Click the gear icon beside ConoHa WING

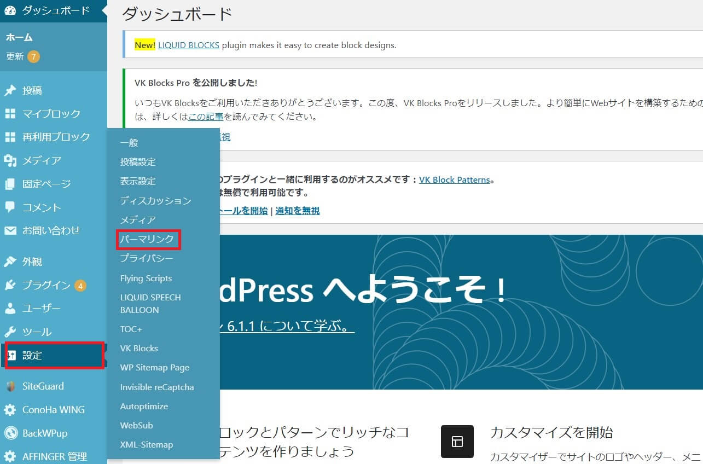[x=10, y=410]
